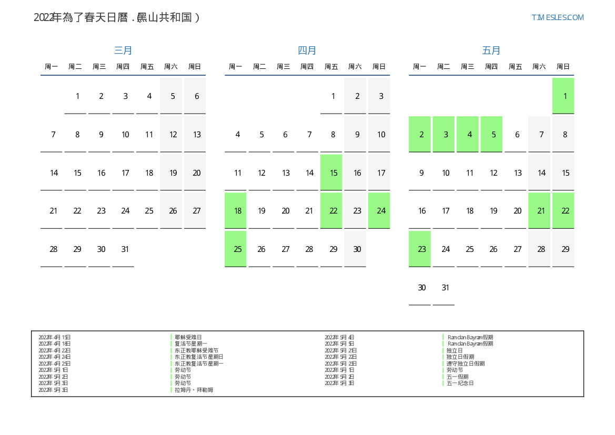Click the 拉姆丹・拜勒姆 legend entry

pyautogui.click(x=194, y=390)
